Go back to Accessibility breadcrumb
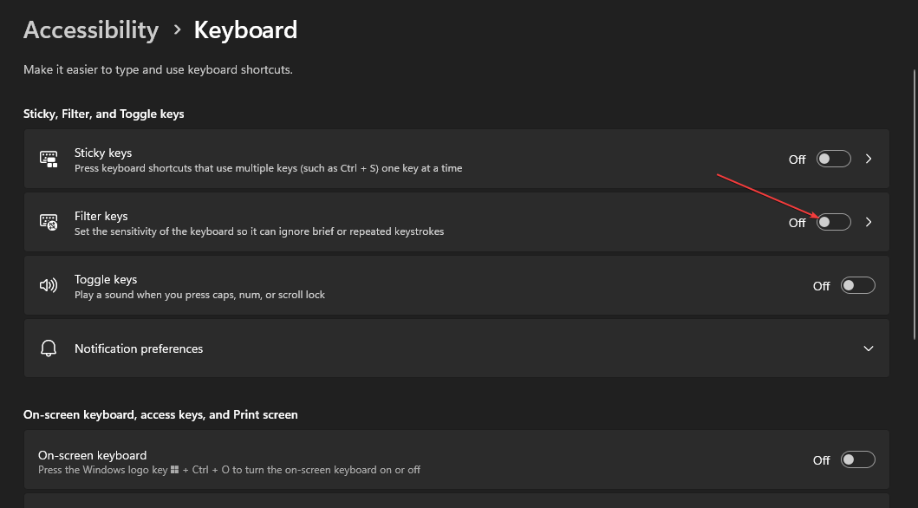 (x=91, y=30)
